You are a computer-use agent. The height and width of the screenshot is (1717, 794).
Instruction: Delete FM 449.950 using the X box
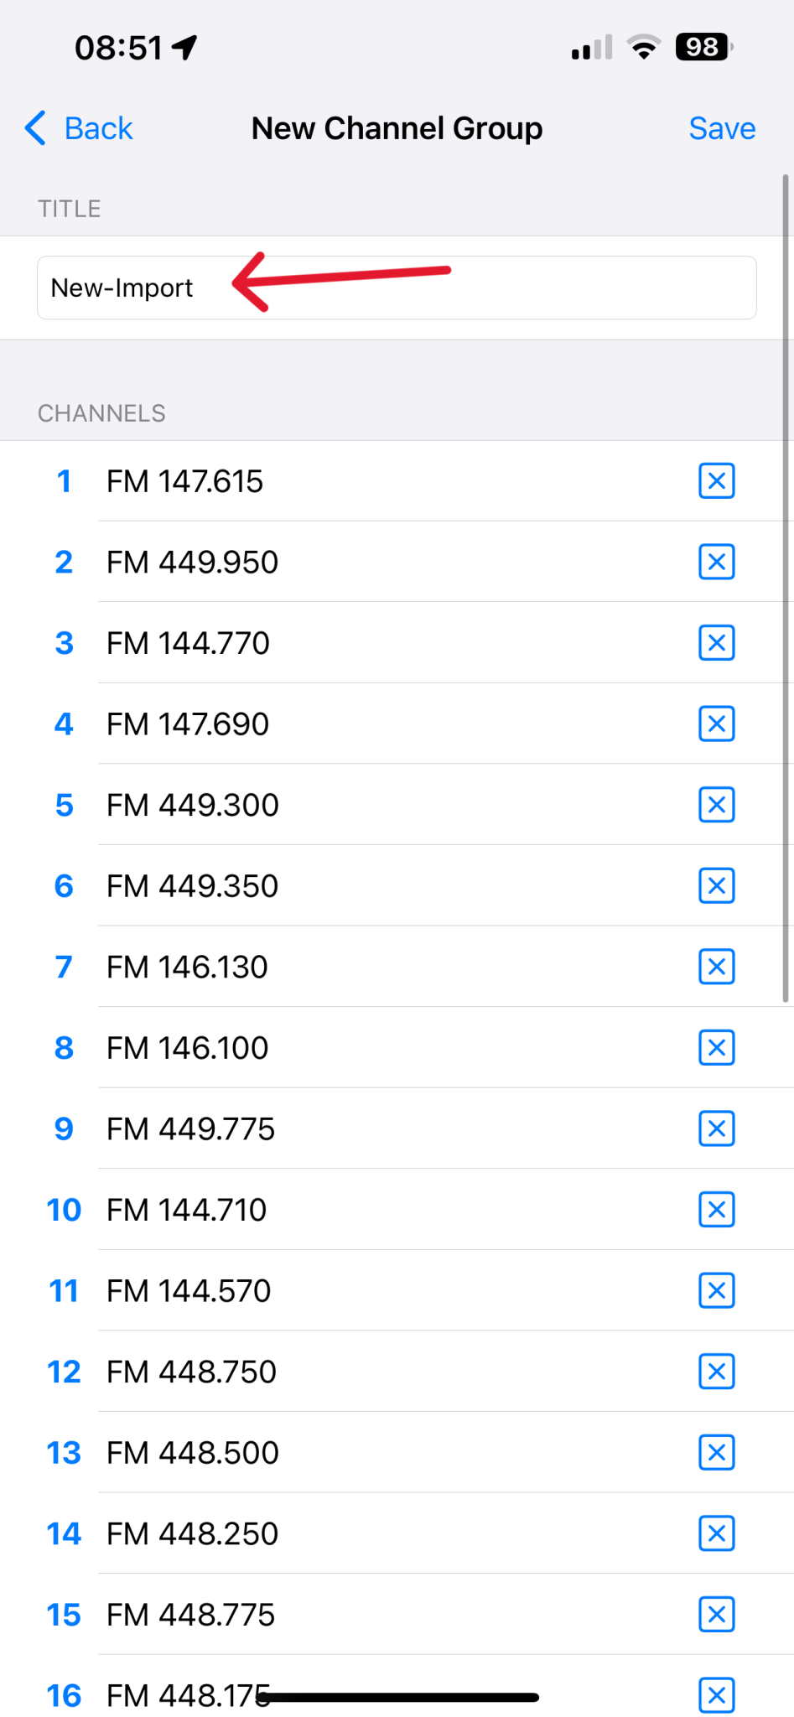pos(716,562)
